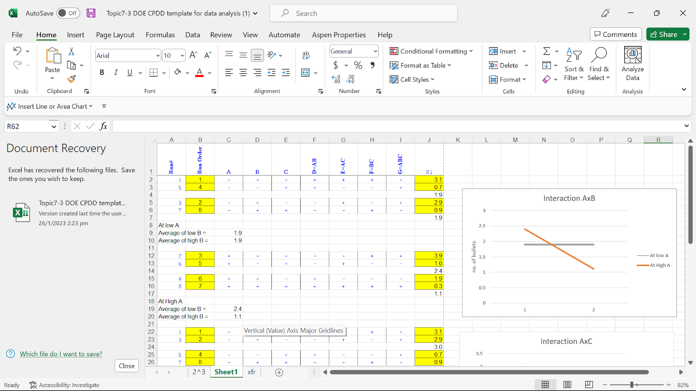This screenshot has width=696, height=391.
Task: Close the Document Recovery pane
Action: pyautogui.click(x=127, y=366)
